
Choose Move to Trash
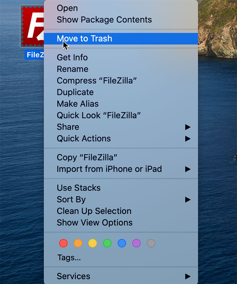(x=121, y=39)
